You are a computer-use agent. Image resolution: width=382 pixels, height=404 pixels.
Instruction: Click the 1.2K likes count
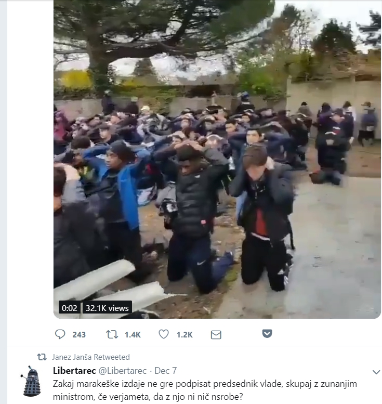pos(185,335)
